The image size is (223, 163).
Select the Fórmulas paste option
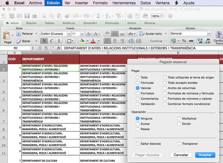click(137, 83)
